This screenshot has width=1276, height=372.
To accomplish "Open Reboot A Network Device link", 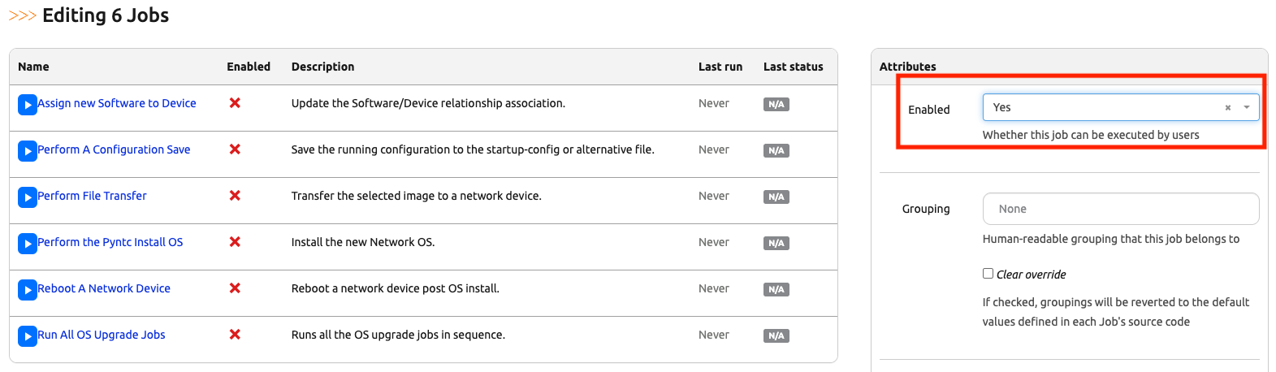I will (x=104, y=288).
